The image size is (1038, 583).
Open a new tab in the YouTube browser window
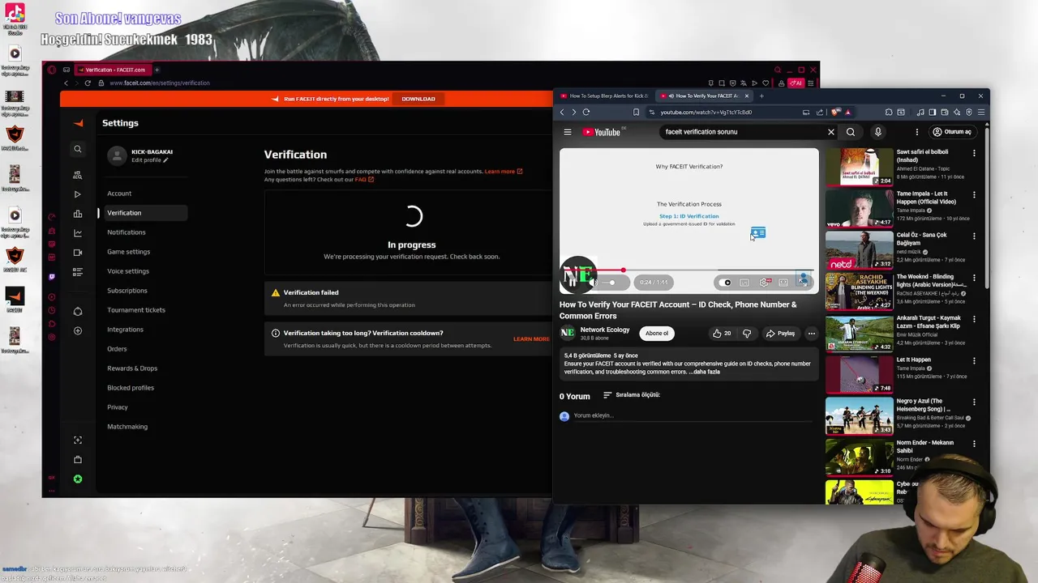click(x=761, y=96)
